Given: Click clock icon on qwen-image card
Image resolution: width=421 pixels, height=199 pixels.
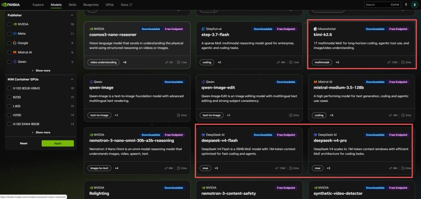Looking at the screenshot, I should [179, 115].
